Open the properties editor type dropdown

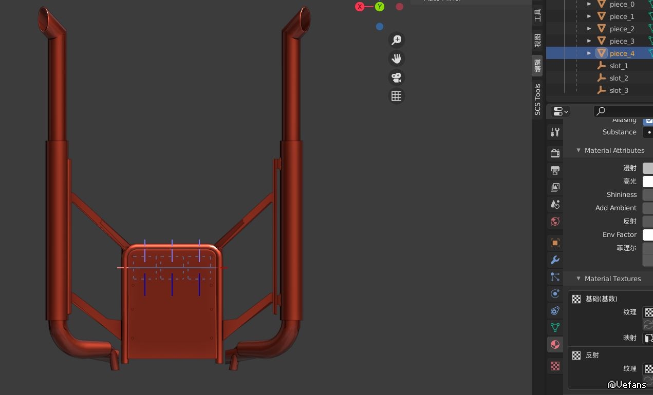(x=561, y=111)
